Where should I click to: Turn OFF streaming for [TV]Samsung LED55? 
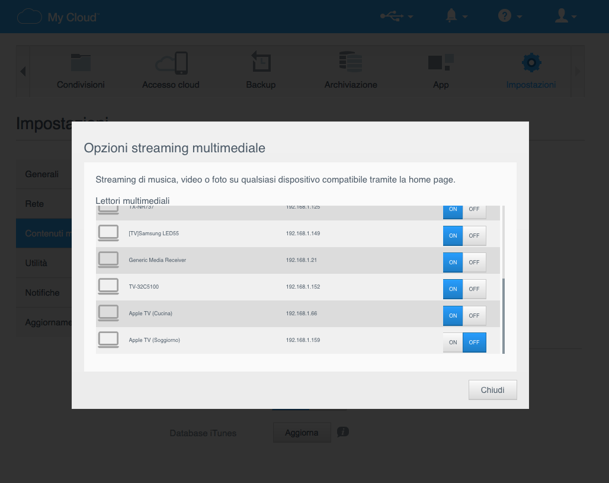475,235
